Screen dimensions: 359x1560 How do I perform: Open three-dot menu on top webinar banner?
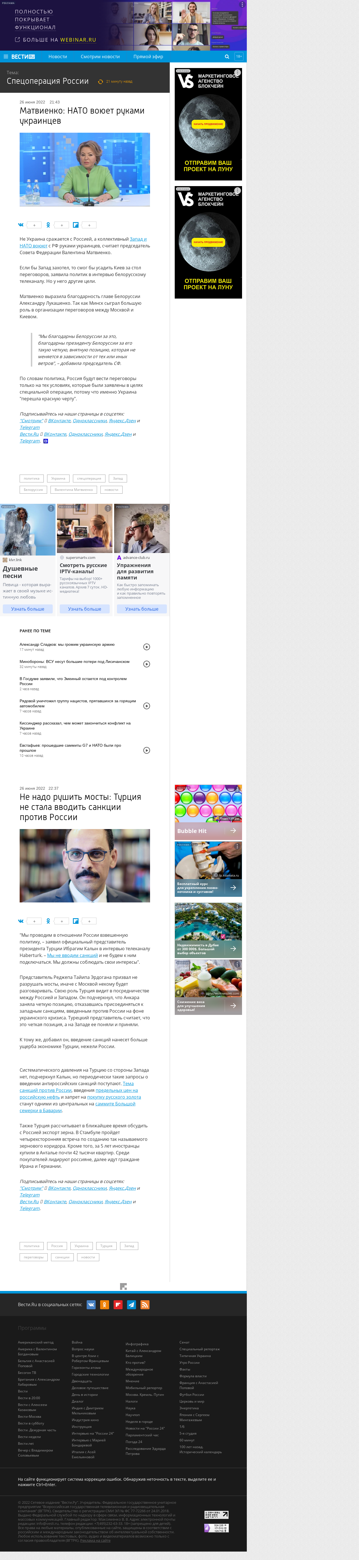coord(242,4)
